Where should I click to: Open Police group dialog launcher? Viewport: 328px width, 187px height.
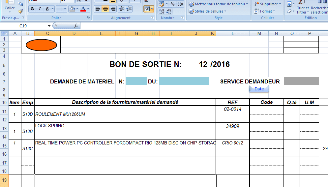(x=88, y=18)
